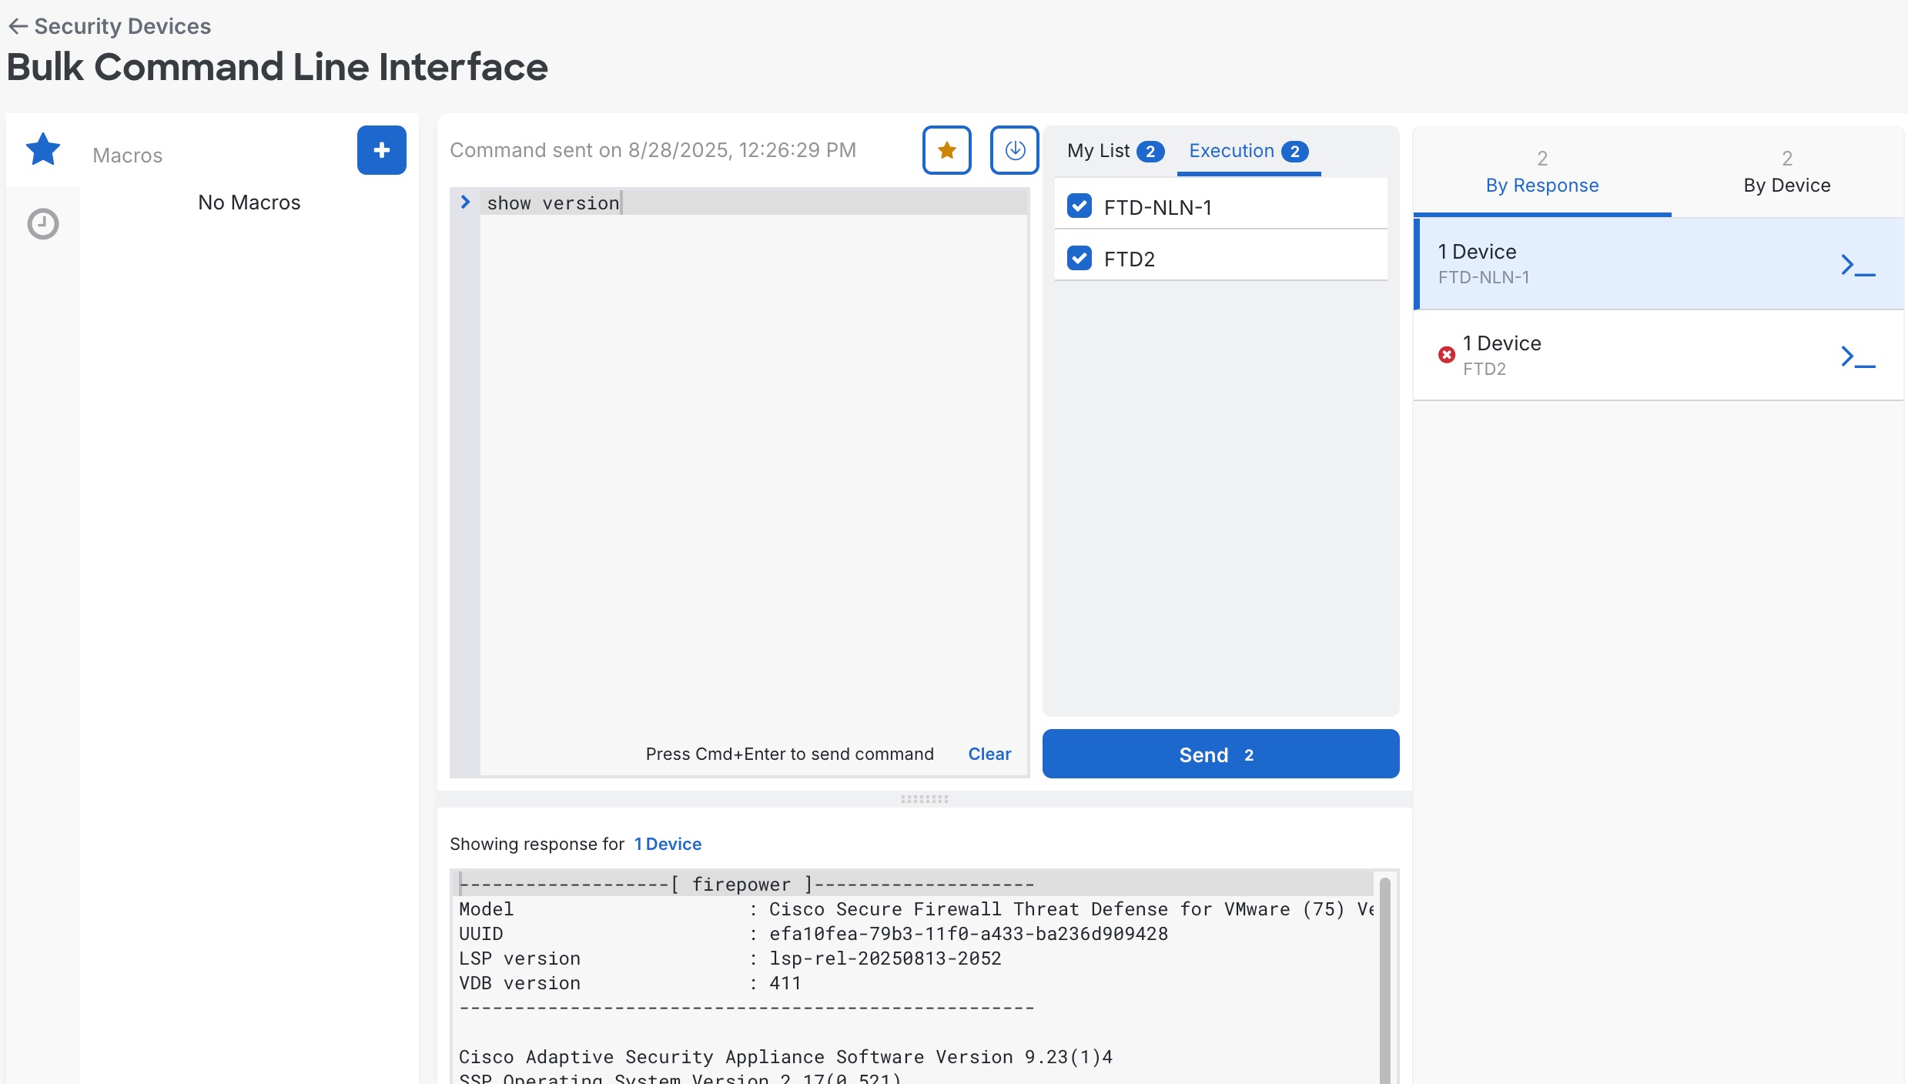1908x1084 pixels.
Task: Click the star icon to favorite the command
Action: click(x=947, y=150)
